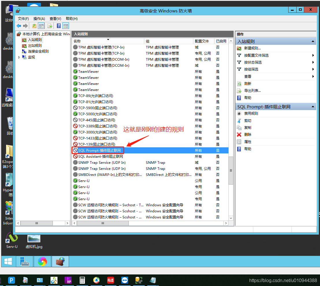The image size is (320, 286).
Task: Collapse the SQL Prompt-插件阻止联网 actions section
Action: click(313, 107)
